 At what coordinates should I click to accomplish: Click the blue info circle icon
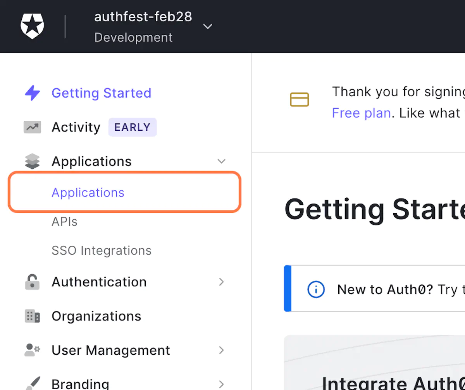(x=316, y=289)
